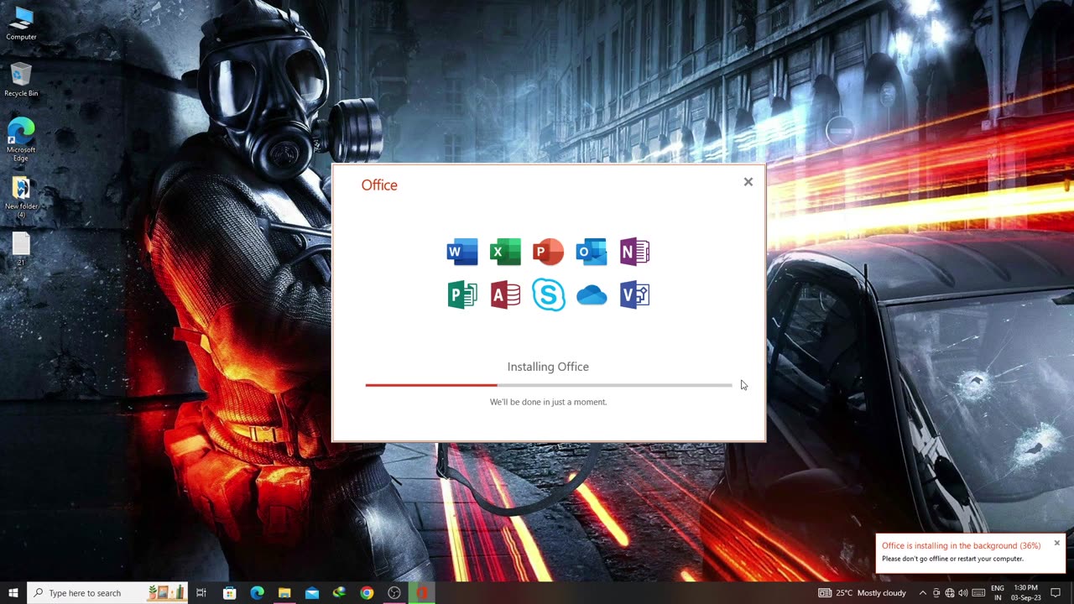The image size is (1074, 604).
Task: Switch input language via ENG IN indicator
Action: (998, 593)
